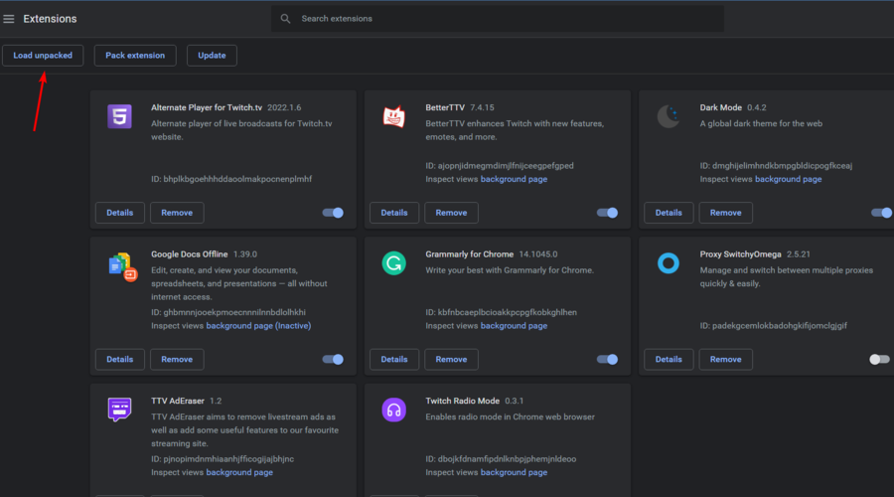Select BetterTTV ID ajopnjidmegmdimjlfnijceegpefgped

coord(500,165)
